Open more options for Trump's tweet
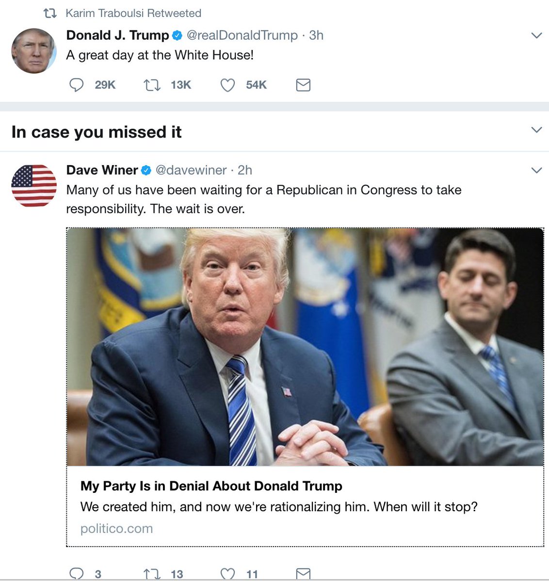The height and width of the screenshot is (581, 549). point(536,35)
